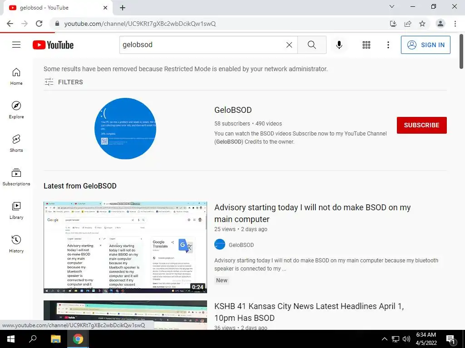Image resolution: width=465 pixels, height=348 pixels.
Task: Open the YouTube hamburger guide menu
Action: click(x=16, y=45)
